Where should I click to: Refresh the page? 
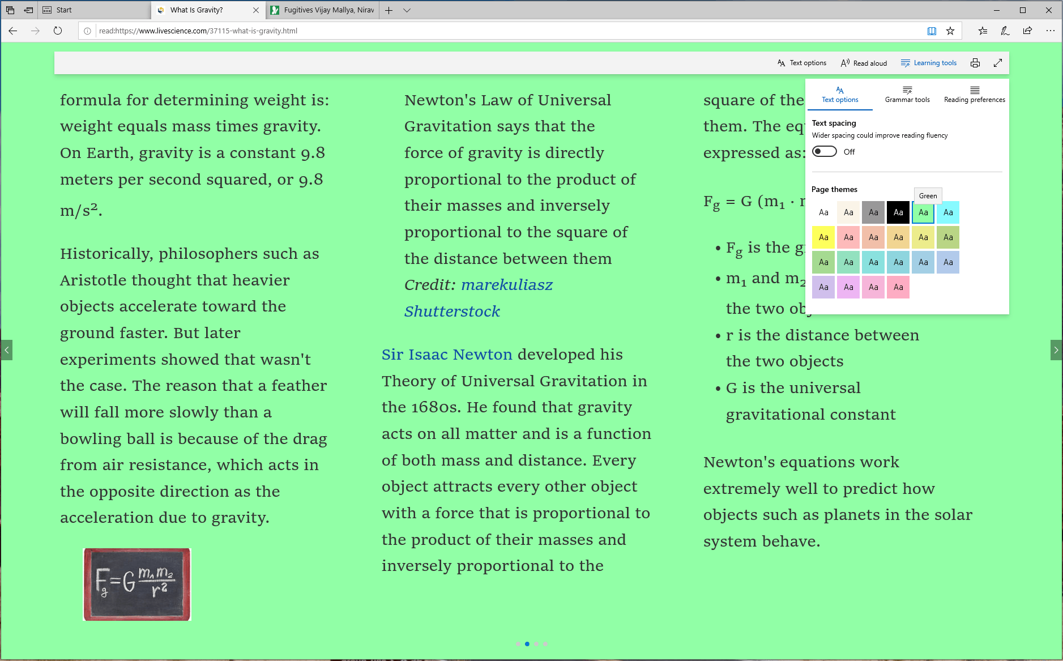pyautogui.click(x=58, y=31)
